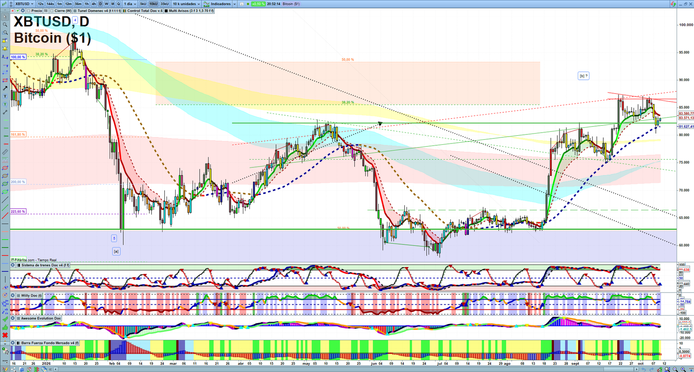Collapse the indicator header row arrow
Screen dimensions: 694x372
coord(5,11)
